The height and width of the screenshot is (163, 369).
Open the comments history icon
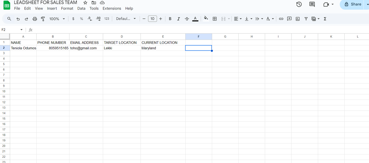(312, 4)
